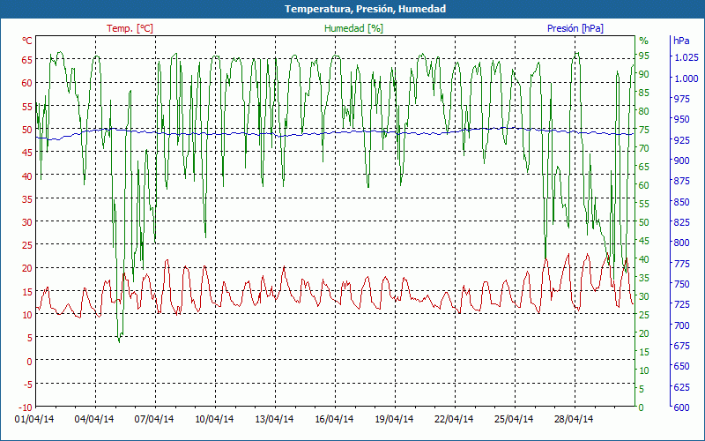Click the pressure axis value '950'
This screenshot has width=705, height=441.
[682, 119]
